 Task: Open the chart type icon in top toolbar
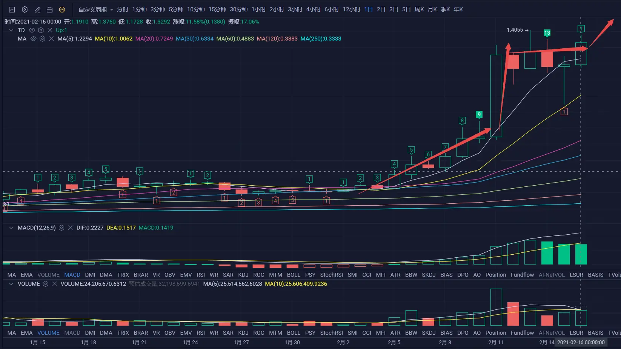12,9
